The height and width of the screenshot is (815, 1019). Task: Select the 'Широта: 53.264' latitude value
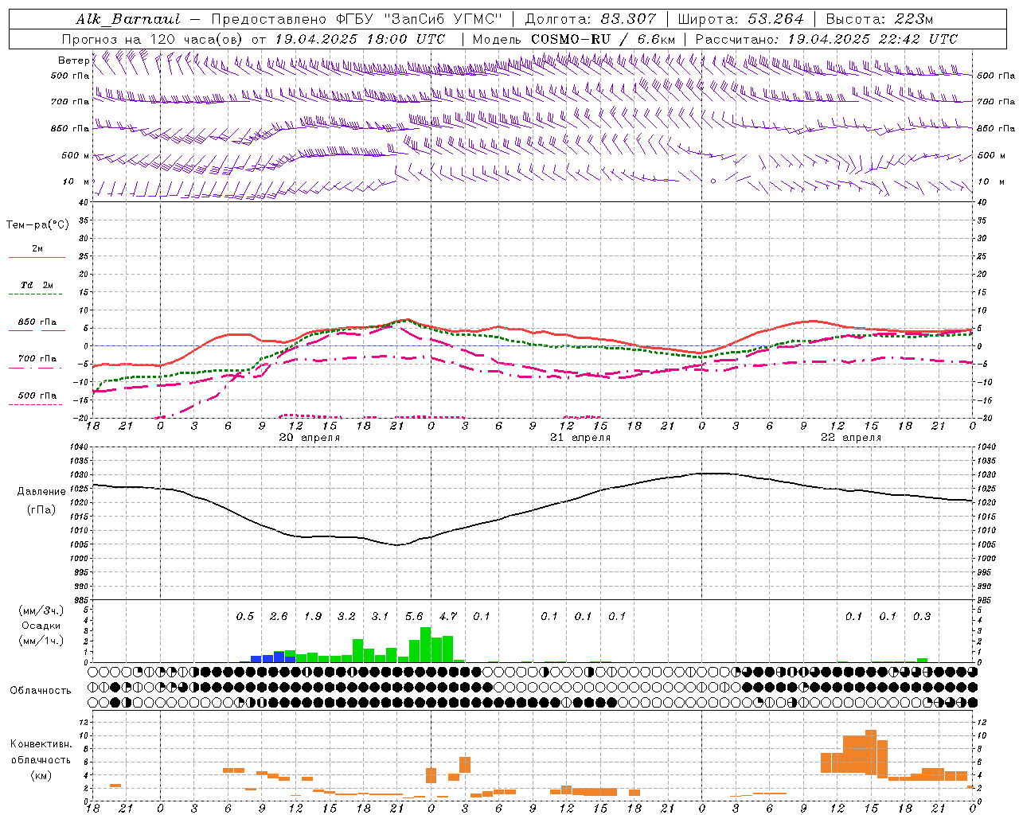[740, 18]
